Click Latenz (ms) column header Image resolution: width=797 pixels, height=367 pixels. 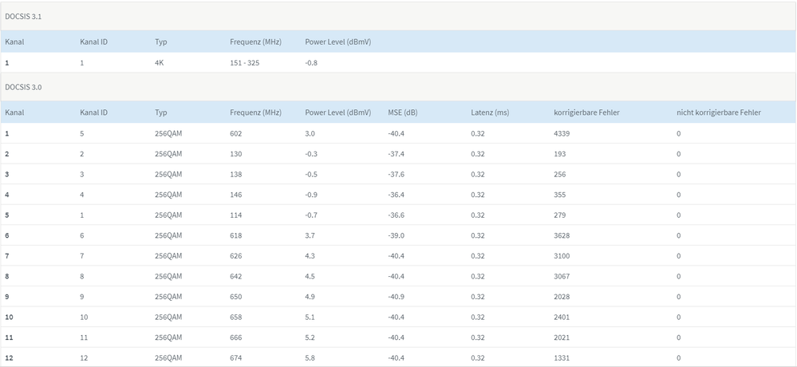(x=490, y=112)
